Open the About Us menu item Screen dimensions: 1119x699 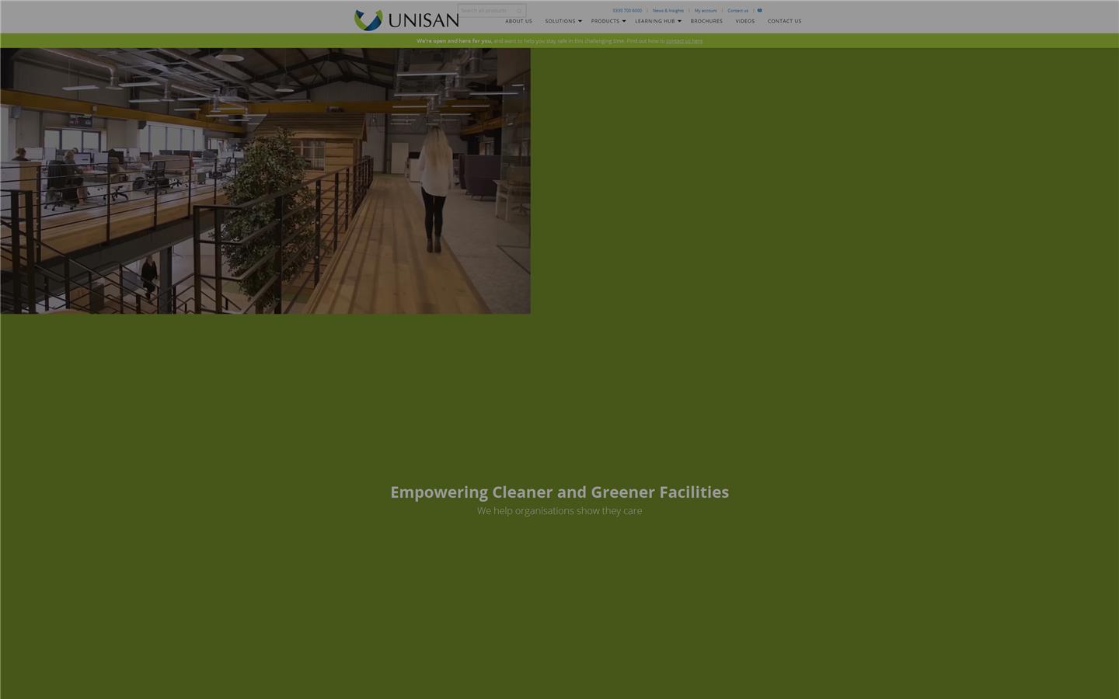[518, 22]
